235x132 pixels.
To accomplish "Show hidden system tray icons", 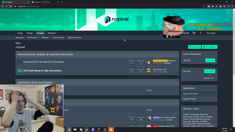I will pos(219,129).
